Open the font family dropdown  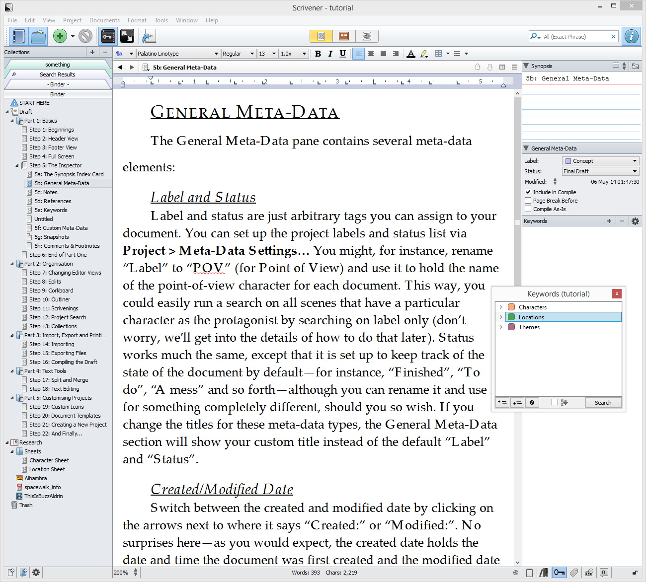click(178, 54)
